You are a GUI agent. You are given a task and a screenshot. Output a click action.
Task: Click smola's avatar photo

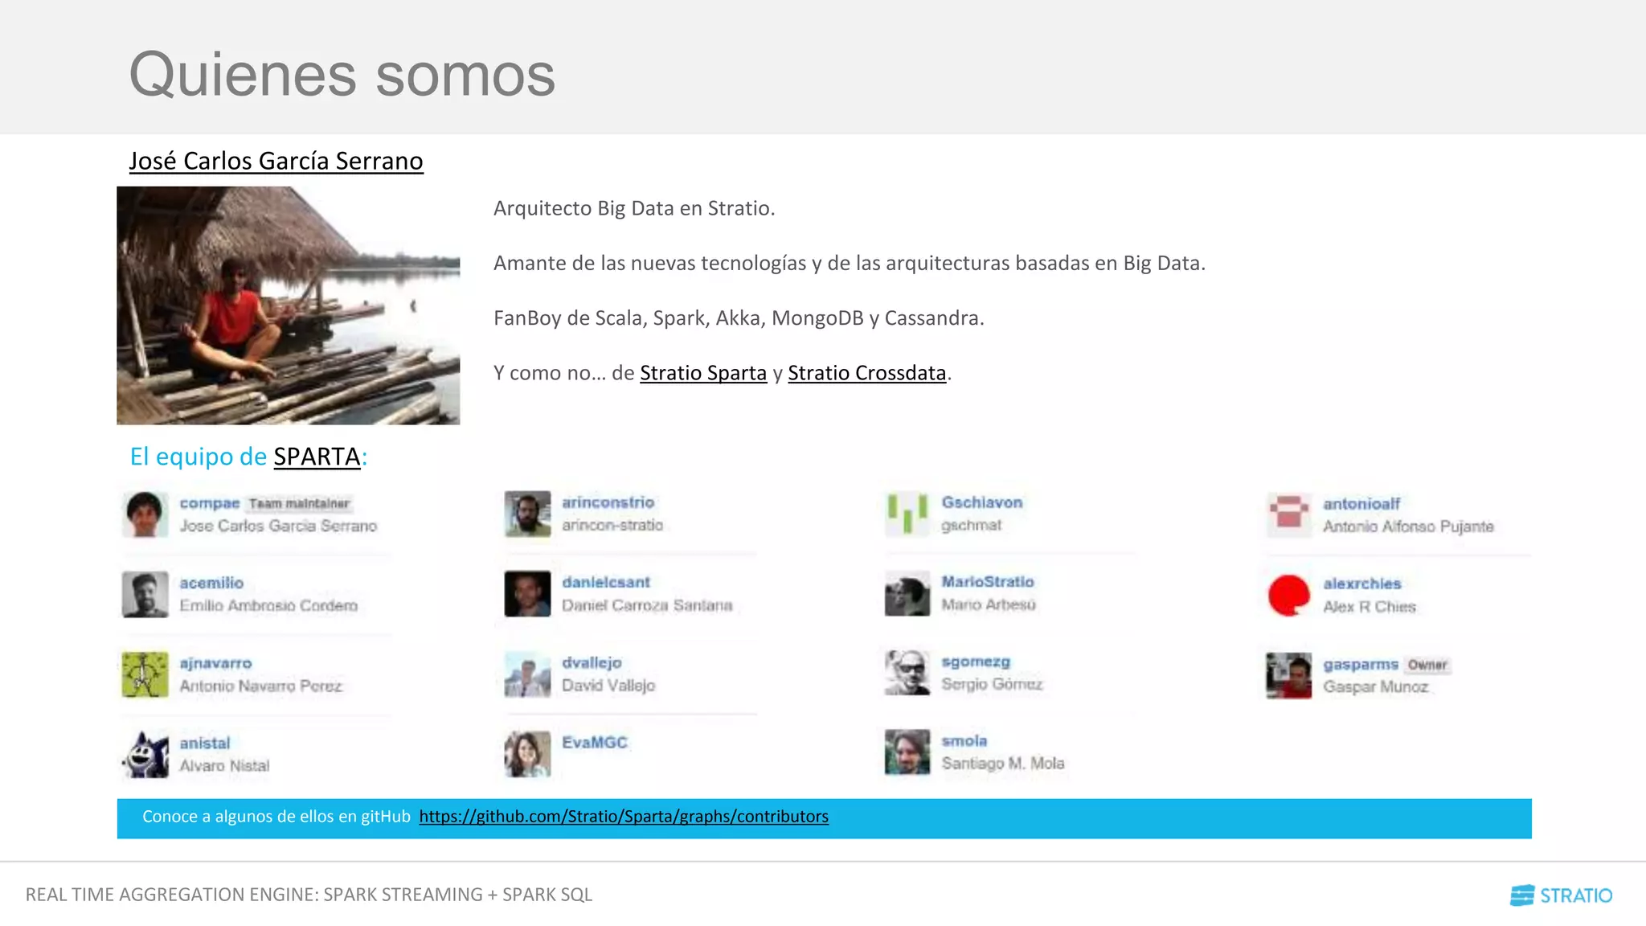(x=907, y=752)
